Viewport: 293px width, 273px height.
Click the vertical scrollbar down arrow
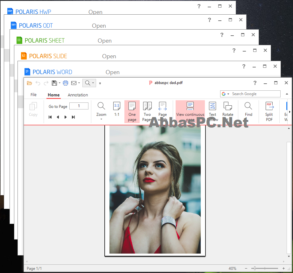click(x=289, y=256)
